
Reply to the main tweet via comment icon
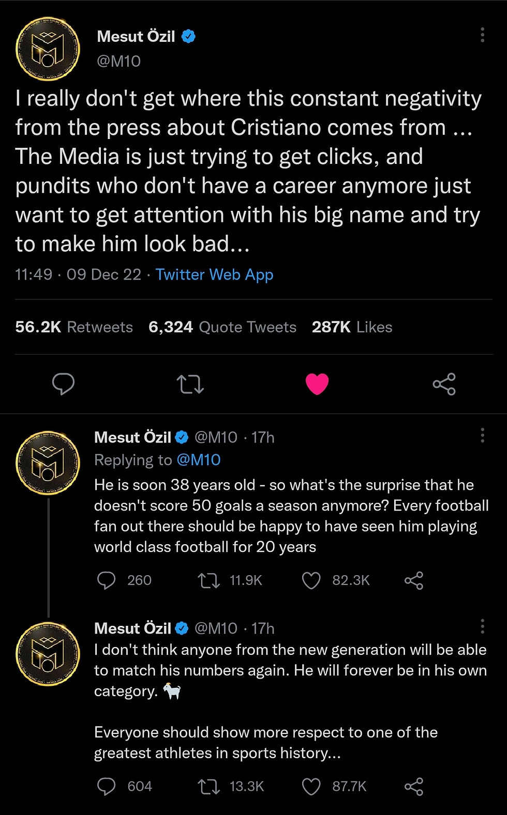click(x=63, y=384)
